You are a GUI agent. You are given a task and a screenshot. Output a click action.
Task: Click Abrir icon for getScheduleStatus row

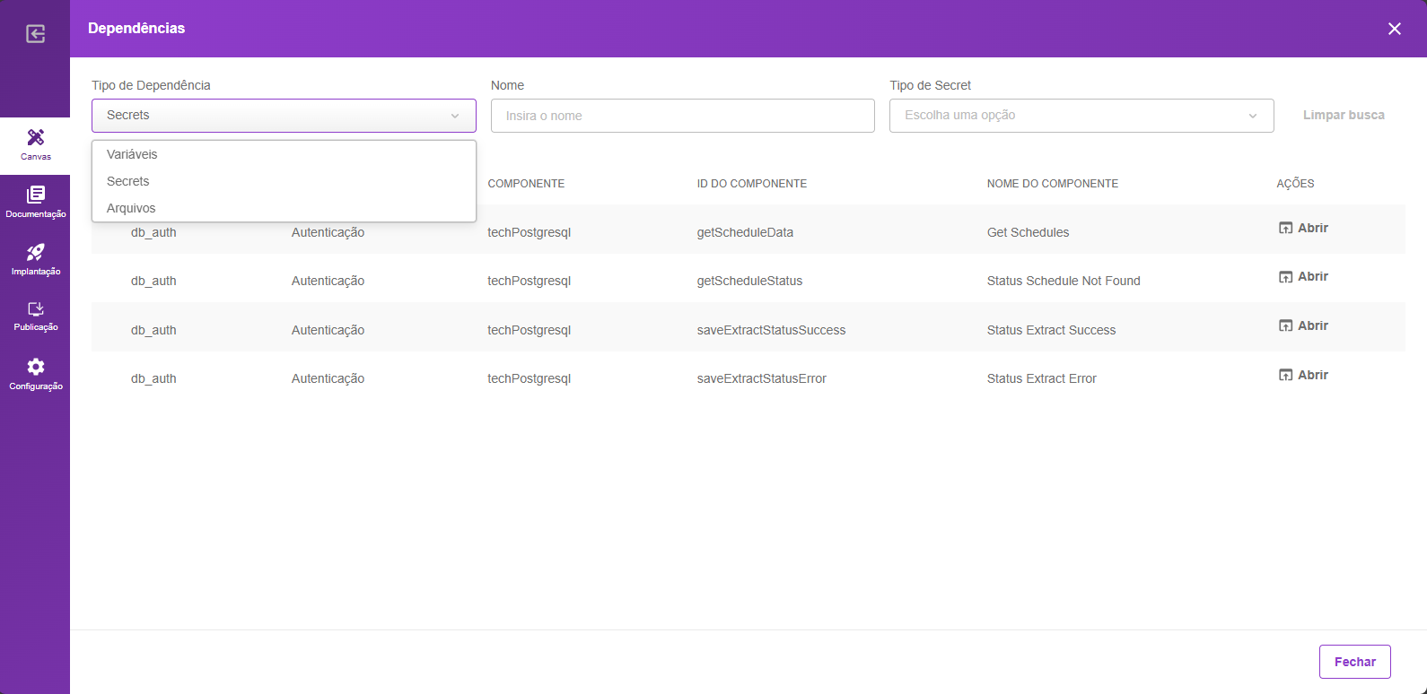(1286, 277)
